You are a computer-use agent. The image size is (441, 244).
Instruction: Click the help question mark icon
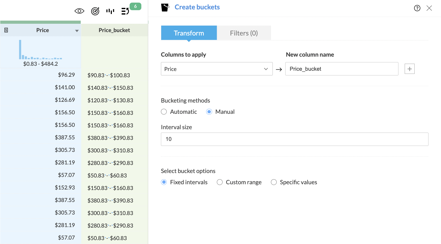(x=417, y=8)
